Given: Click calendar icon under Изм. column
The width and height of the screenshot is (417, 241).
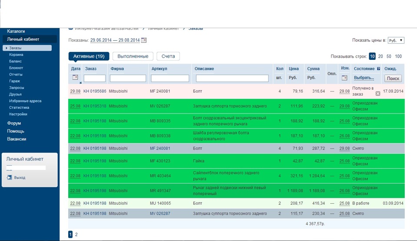Looking at the screenshot, I should (x=344, y=78).
